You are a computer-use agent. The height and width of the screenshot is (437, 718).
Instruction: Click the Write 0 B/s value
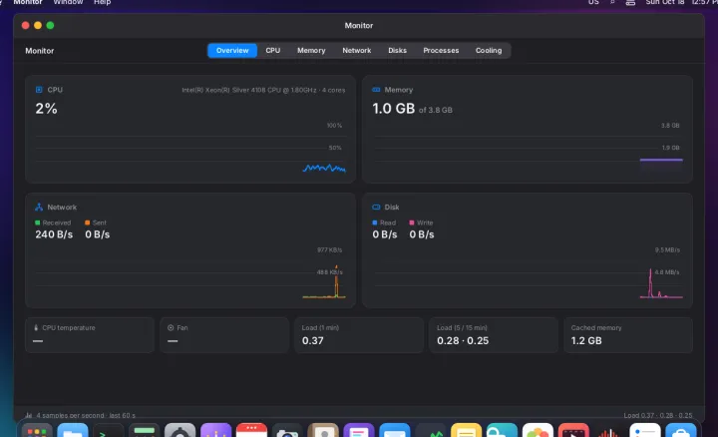[422, 234]
